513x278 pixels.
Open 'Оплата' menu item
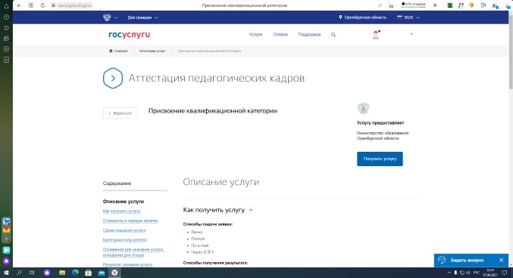tap(280, 35)
